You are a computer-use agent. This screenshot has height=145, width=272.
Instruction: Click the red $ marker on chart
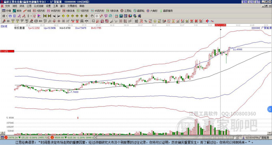78,118
